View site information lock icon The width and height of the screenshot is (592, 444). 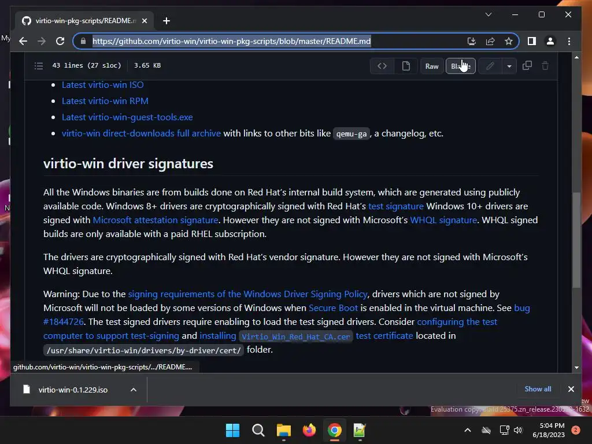pyautogui.click(x=83, y=41)
